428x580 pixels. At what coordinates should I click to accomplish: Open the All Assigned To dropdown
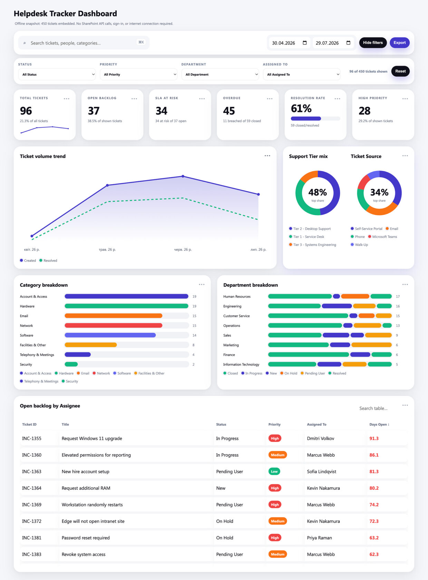pyautogui.click(x=302, y=74)
